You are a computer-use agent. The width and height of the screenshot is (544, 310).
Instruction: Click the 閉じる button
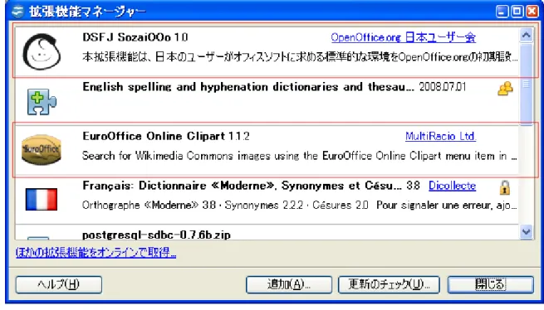(490, 284)
